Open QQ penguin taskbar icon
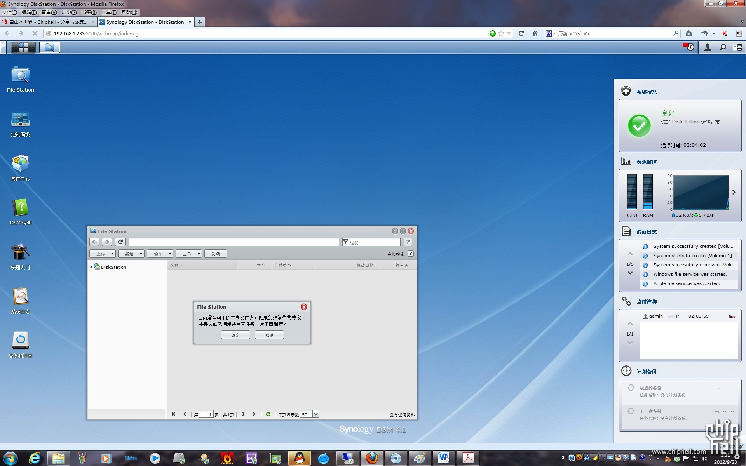746x466 pixels. click(x=299, y=458)
